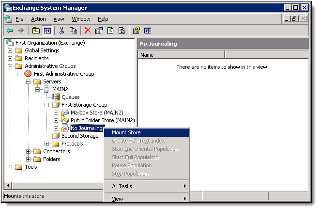Screen dimensions: 320x211
Task: Select the Protocols tree item
Action: coord(72,144)
